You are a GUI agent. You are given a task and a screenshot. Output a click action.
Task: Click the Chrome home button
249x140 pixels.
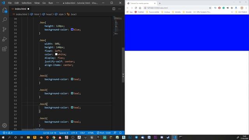coord(140,8)
